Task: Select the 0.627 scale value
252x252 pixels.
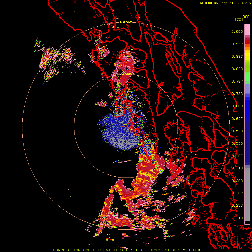Action: click(237, 119)
